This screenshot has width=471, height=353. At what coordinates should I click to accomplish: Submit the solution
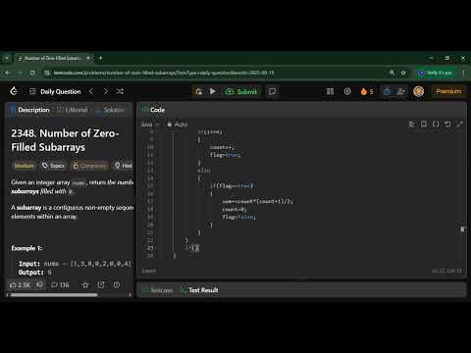click(241, 91)
